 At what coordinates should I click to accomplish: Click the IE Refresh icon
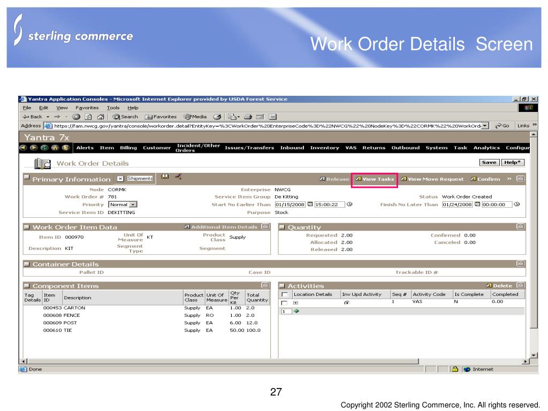pos(88,117)
